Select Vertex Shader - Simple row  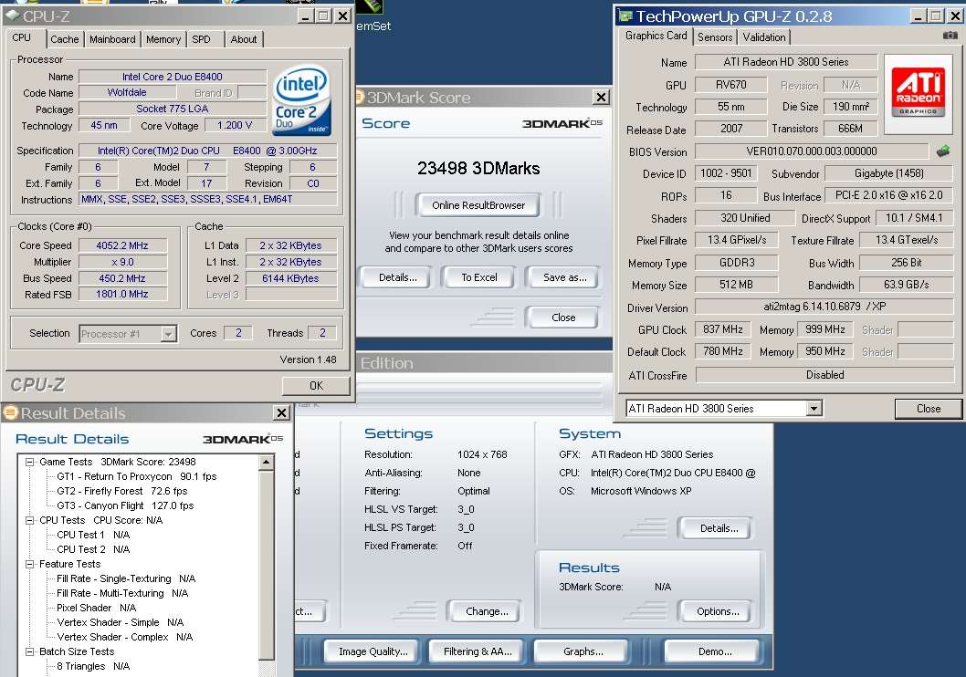click(121, 622)
